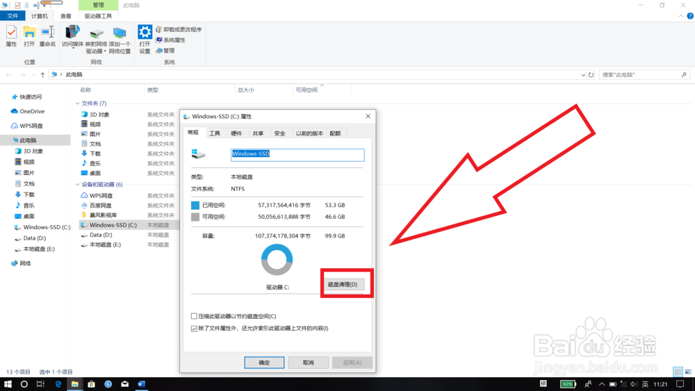Select Network (网络) in navigation pane
Image resolution: width=695 pixels, height=391 pixels.
pos(21,263)
